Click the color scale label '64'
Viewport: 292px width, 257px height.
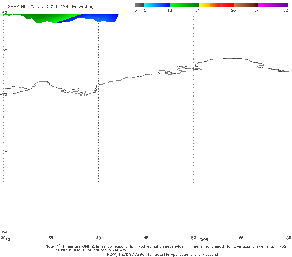click(x=257, y=10)
